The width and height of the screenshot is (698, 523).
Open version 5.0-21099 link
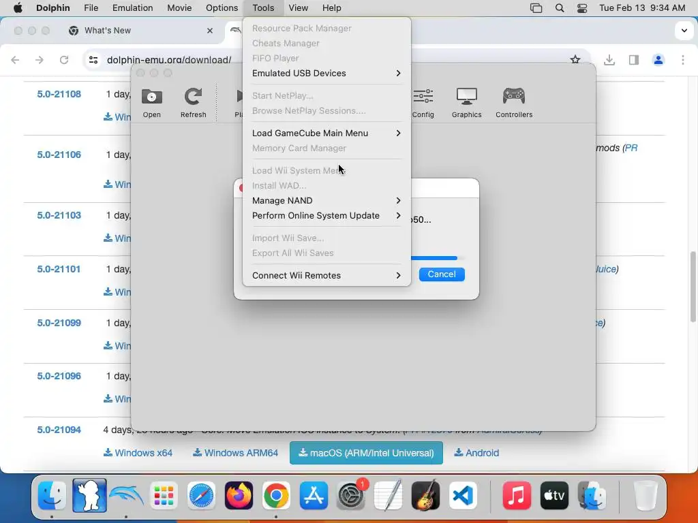point(59,323)
